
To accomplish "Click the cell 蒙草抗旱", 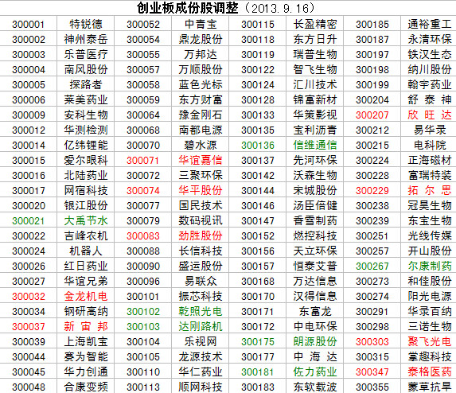I will pos(430,387).
